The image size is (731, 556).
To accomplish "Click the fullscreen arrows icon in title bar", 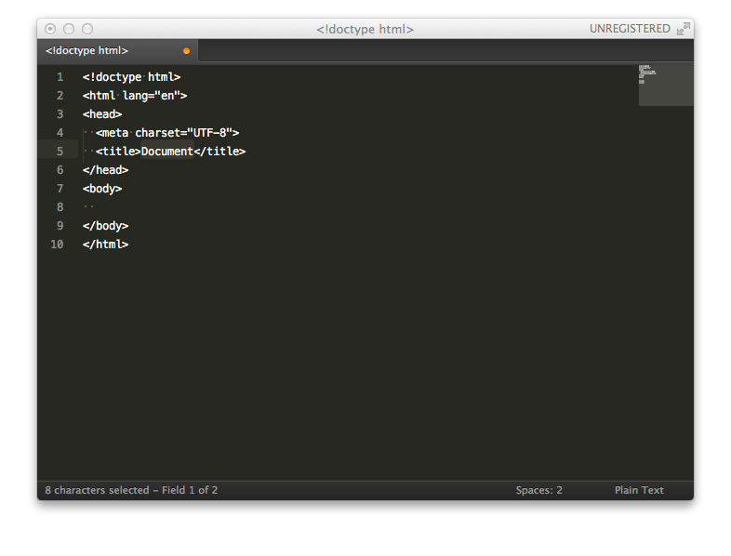I will pyautogui.click(x=684, y=29).
